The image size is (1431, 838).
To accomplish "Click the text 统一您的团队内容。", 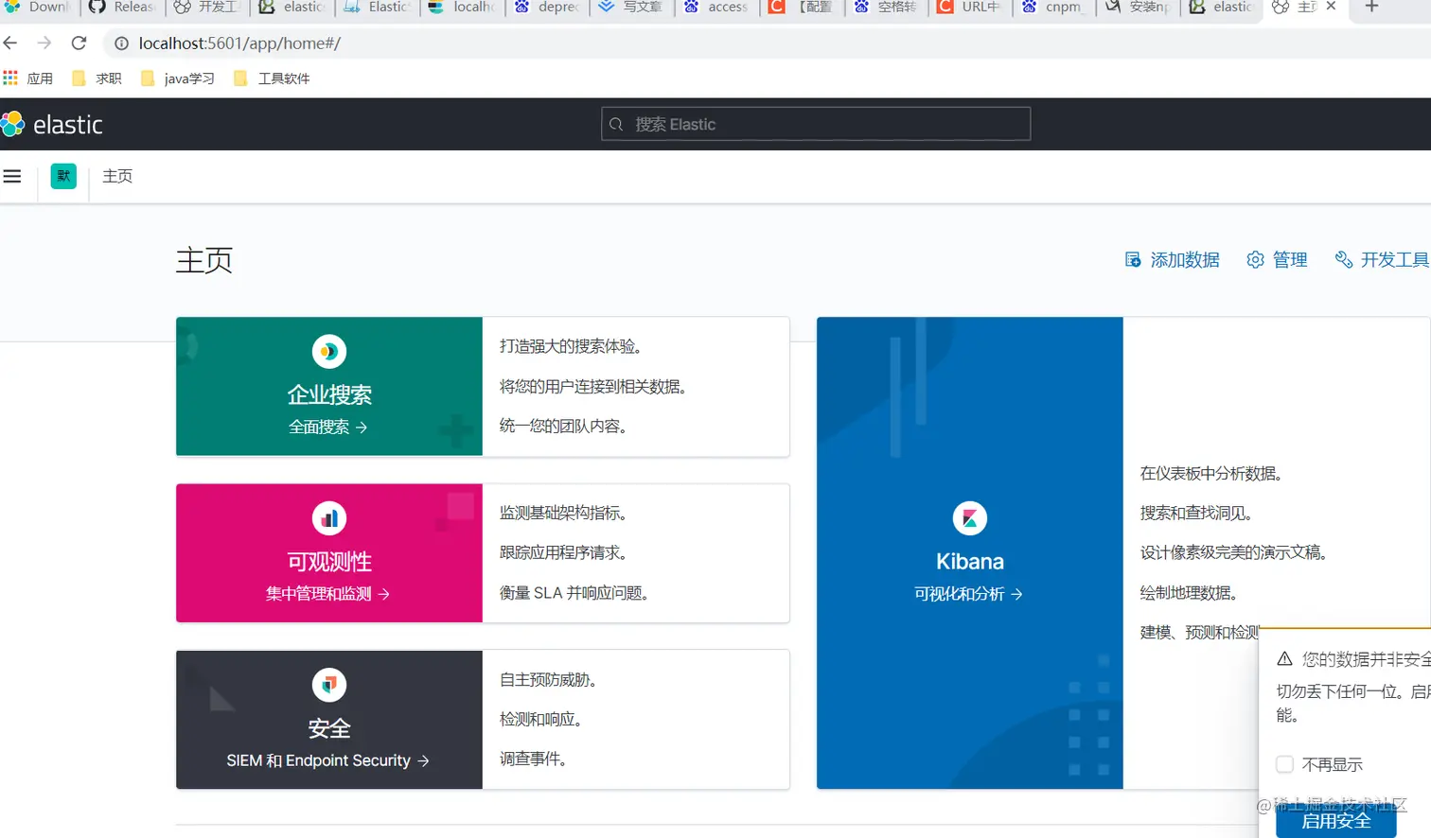I will click(563, 427).
